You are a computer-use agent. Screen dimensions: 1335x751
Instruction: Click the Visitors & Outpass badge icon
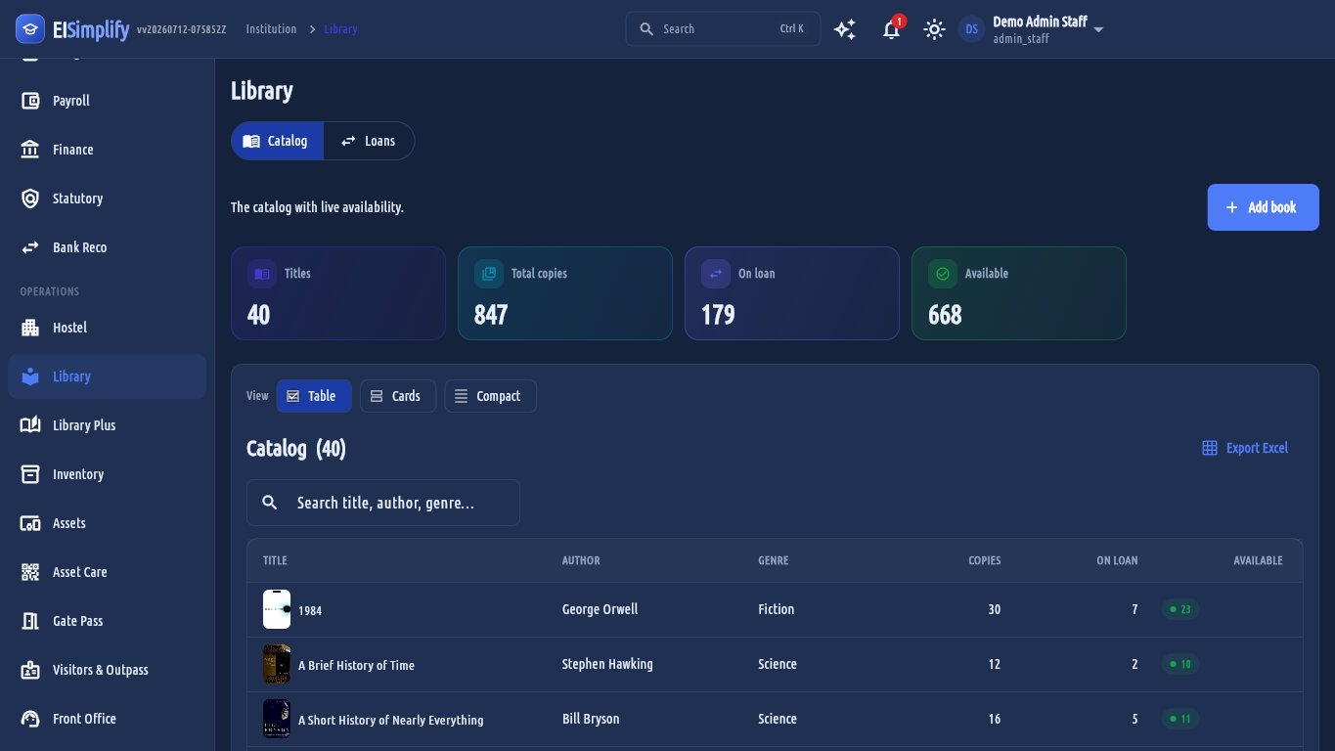[x=30, y=670]
